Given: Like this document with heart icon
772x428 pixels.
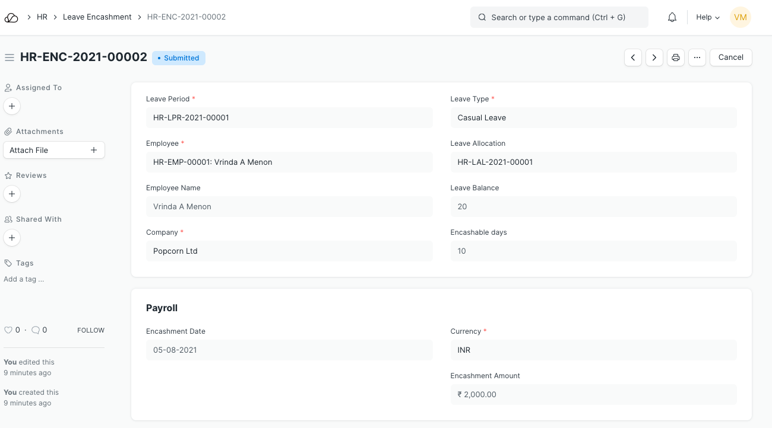Looking at the screenshot, I should (8, 330).
